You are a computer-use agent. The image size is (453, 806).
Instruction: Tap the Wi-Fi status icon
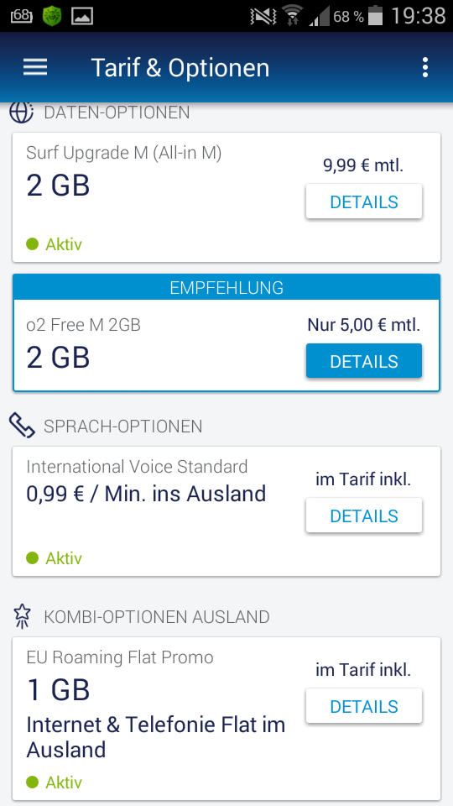292,16
